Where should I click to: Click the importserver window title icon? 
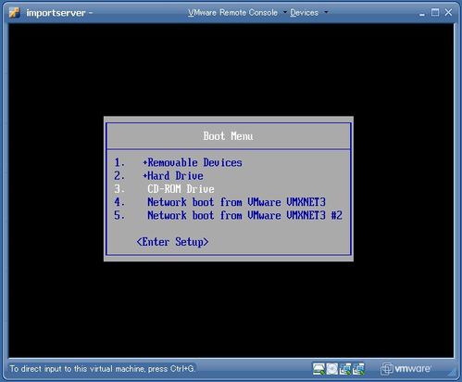pyautogui.click(x=14, y=12)
